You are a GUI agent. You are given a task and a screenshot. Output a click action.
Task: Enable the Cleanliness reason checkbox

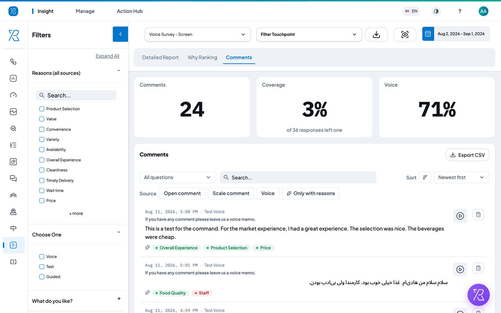coord(42,170)
